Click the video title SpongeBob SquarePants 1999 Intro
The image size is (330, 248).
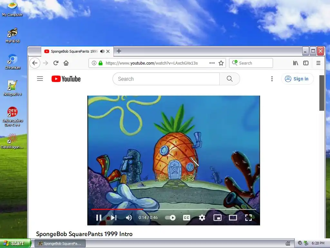pos(84,234)
